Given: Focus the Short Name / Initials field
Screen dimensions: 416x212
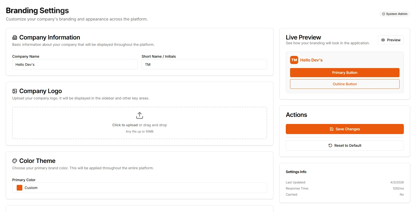Looking at the screenshot, I should 204,64.
